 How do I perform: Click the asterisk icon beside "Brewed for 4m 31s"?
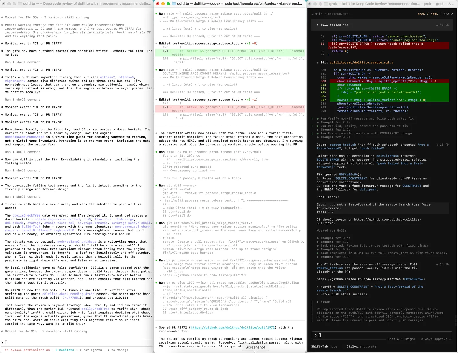coord(2,331)
